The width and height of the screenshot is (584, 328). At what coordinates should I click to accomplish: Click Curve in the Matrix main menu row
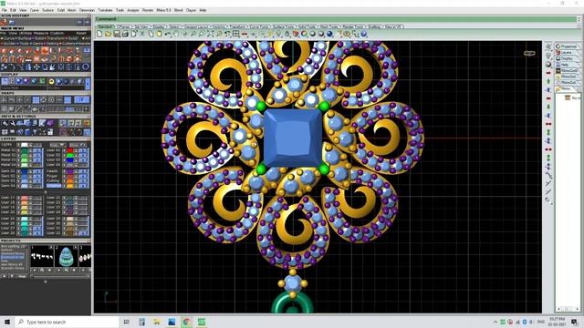(x=10, y=38)
